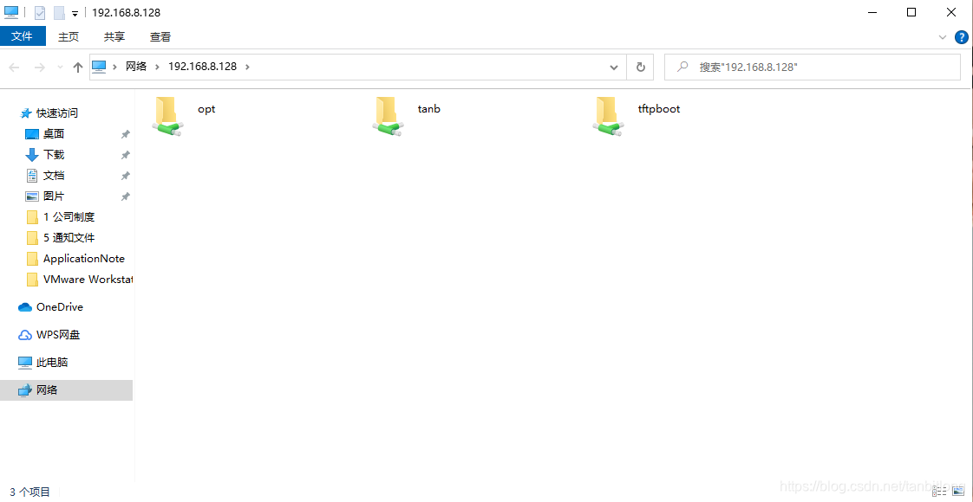
Task: Open 图片 in the navigation pane
Action: point(54,196)
